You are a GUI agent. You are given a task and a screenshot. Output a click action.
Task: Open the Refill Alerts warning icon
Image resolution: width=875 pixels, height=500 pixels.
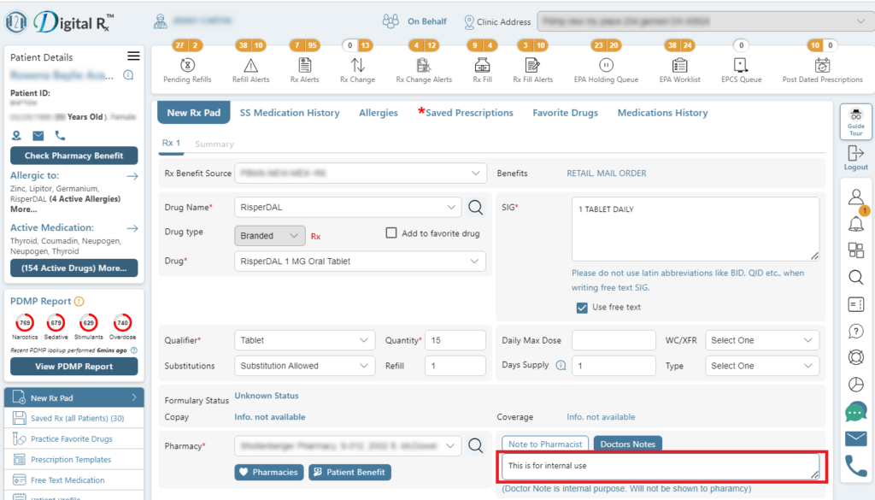tap(250, 65)
